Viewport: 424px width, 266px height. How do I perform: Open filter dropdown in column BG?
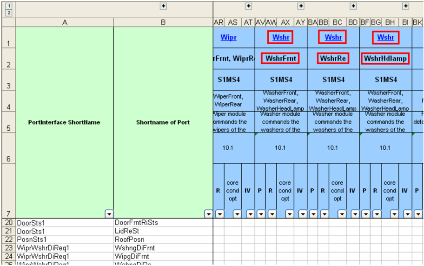(377, 214)
